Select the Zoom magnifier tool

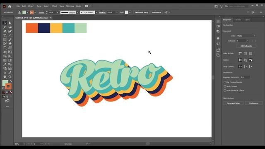(x=10, y=77)
